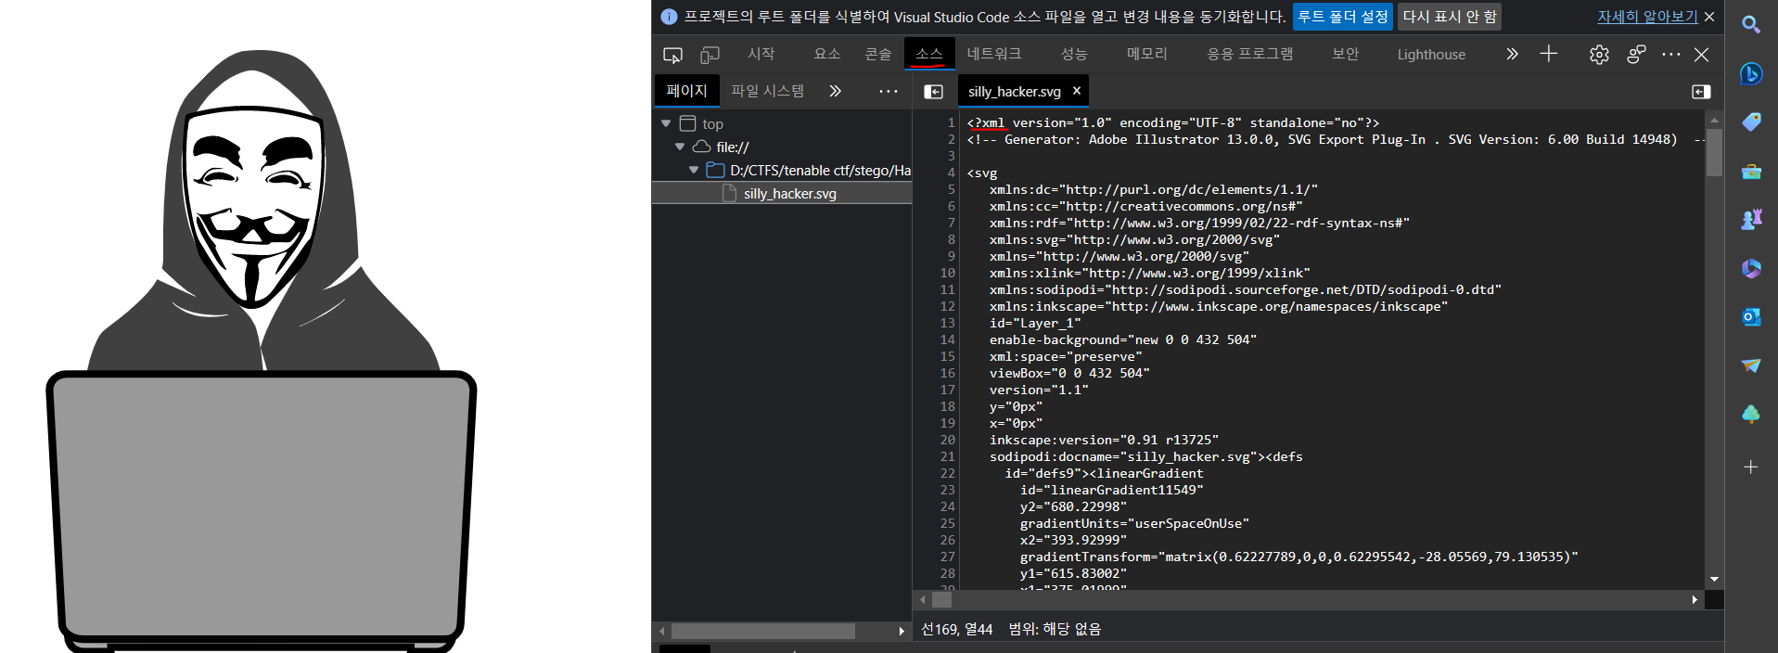Image resolution: width=1778 pixels, height=653 pixels.
Task: Select the silly_hacker.svg editor tab
Action: pyautogui.click(x=1015, y=92)
